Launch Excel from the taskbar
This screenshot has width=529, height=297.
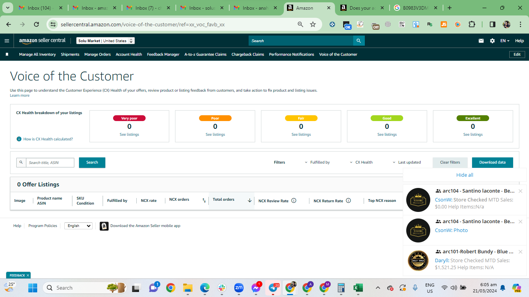[x=358, y=288]
